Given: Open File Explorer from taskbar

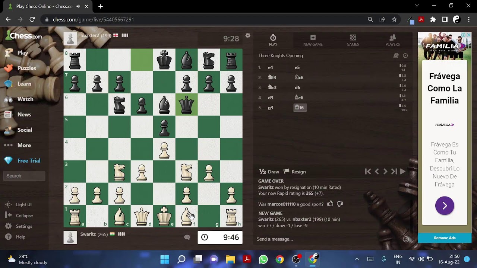Looking at the screenshot, I should point(230,259).
